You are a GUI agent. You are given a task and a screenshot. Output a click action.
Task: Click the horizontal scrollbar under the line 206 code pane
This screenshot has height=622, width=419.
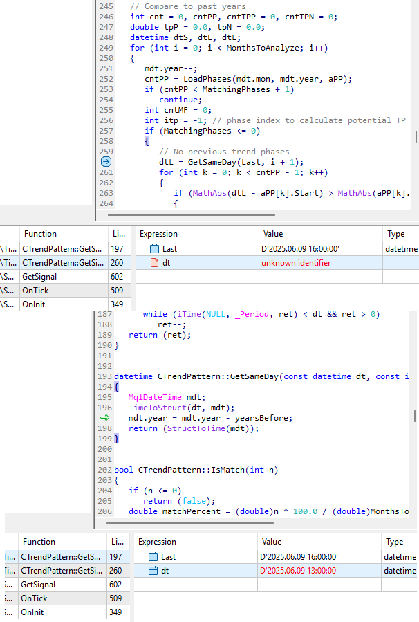[x=190, y=523]
